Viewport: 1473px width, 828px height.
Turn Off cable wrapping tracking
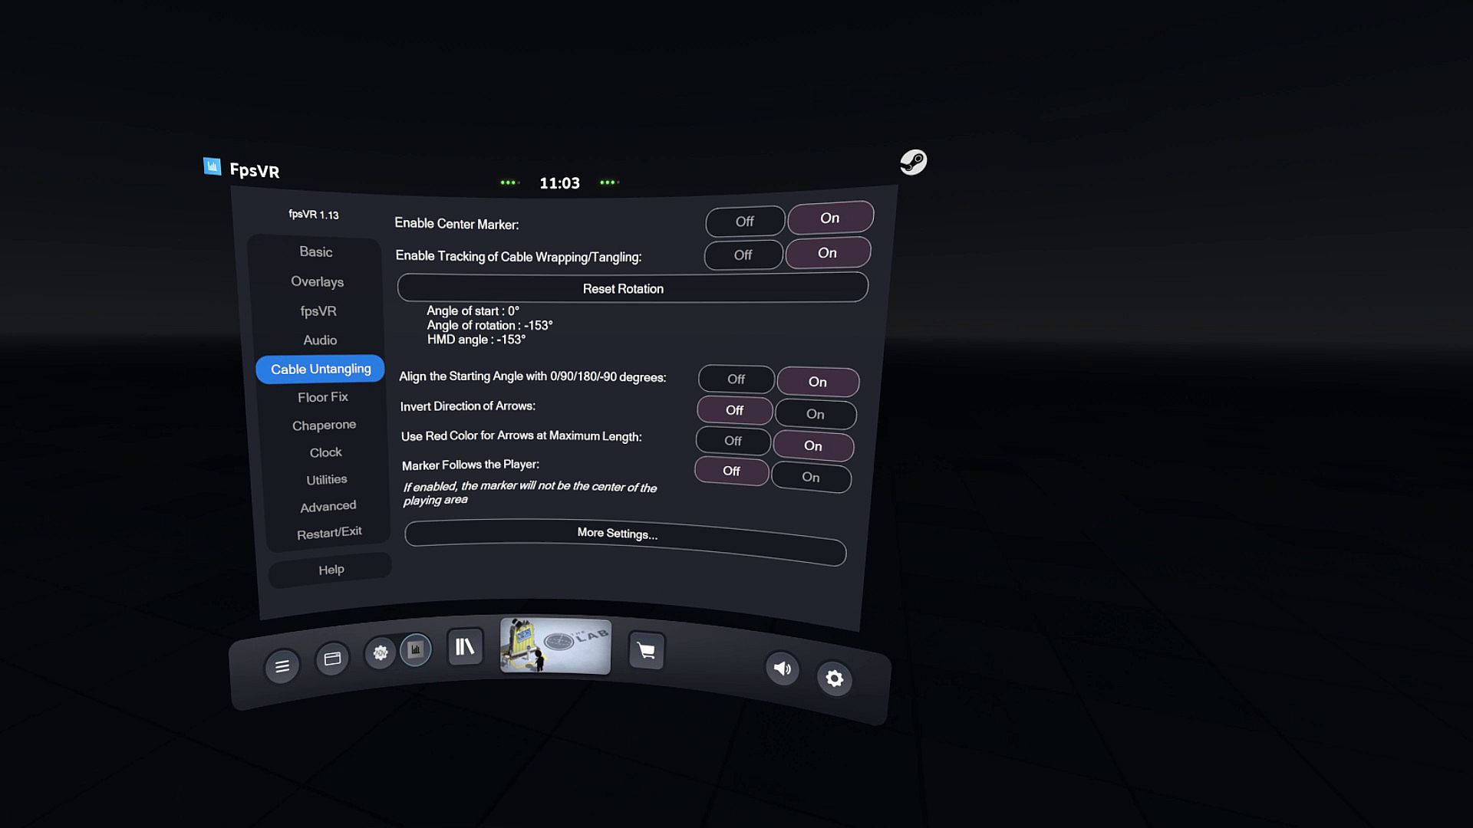coord(743,255)
